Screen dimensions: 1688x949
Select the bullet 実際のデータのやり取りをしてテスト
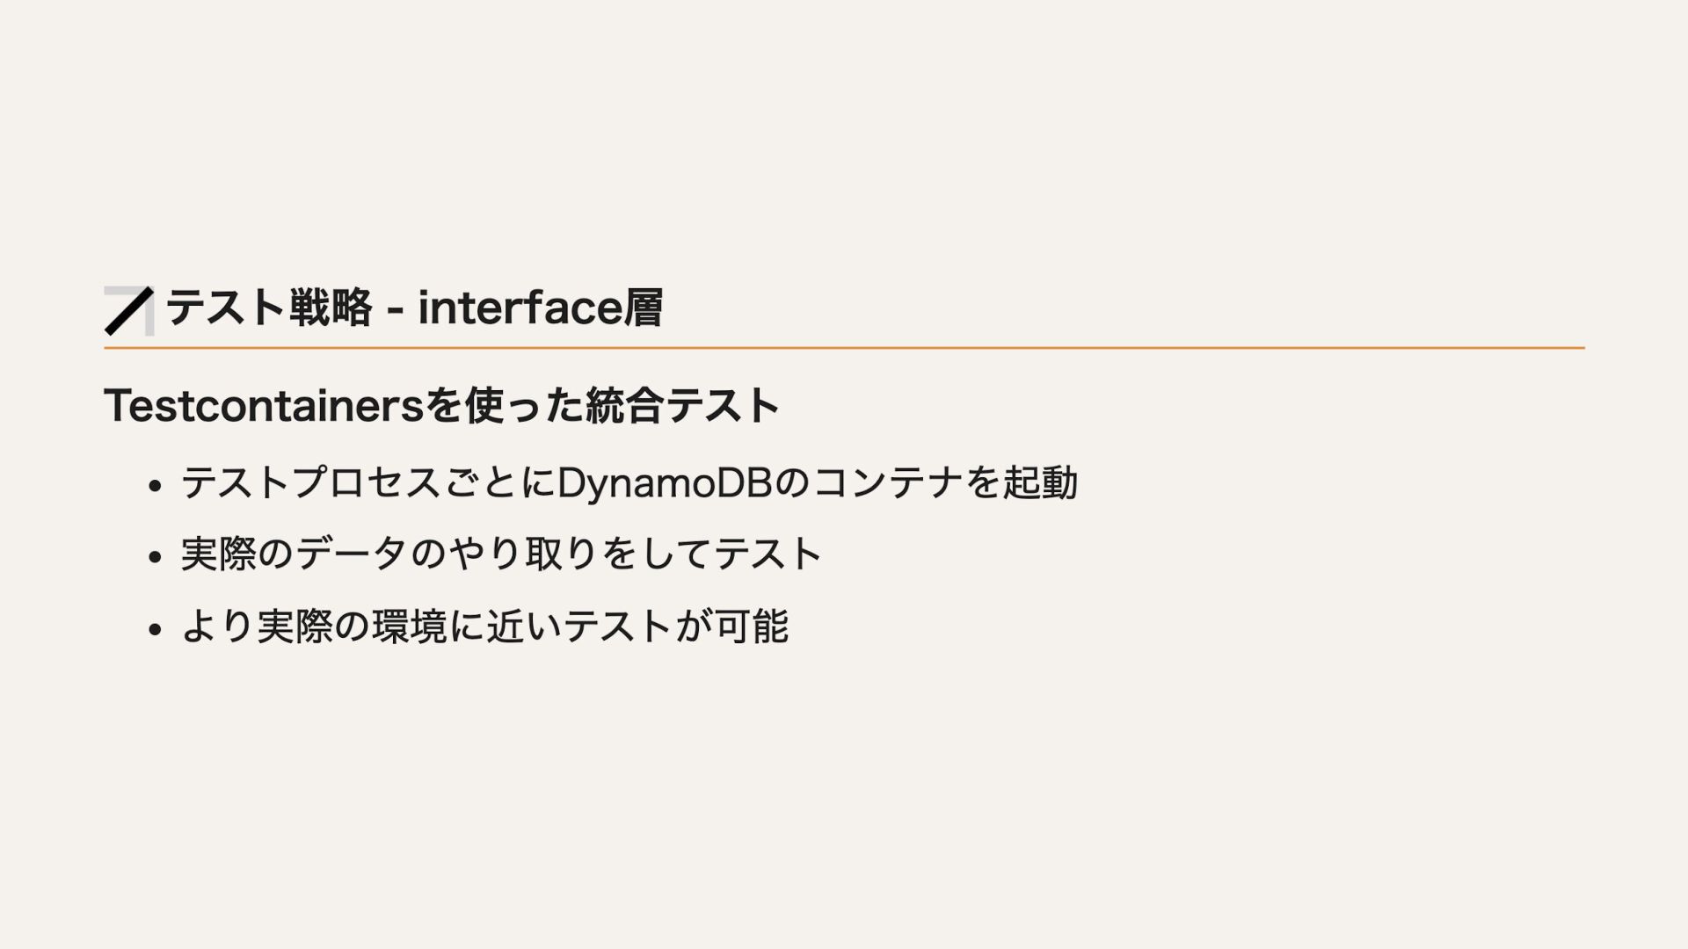pos(501,554)
